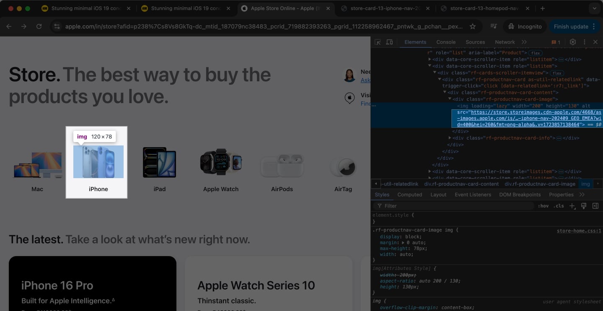603x311 pixels.
Task: Open the iPhone 16 Pro promo card
Action: click(93, 284)
